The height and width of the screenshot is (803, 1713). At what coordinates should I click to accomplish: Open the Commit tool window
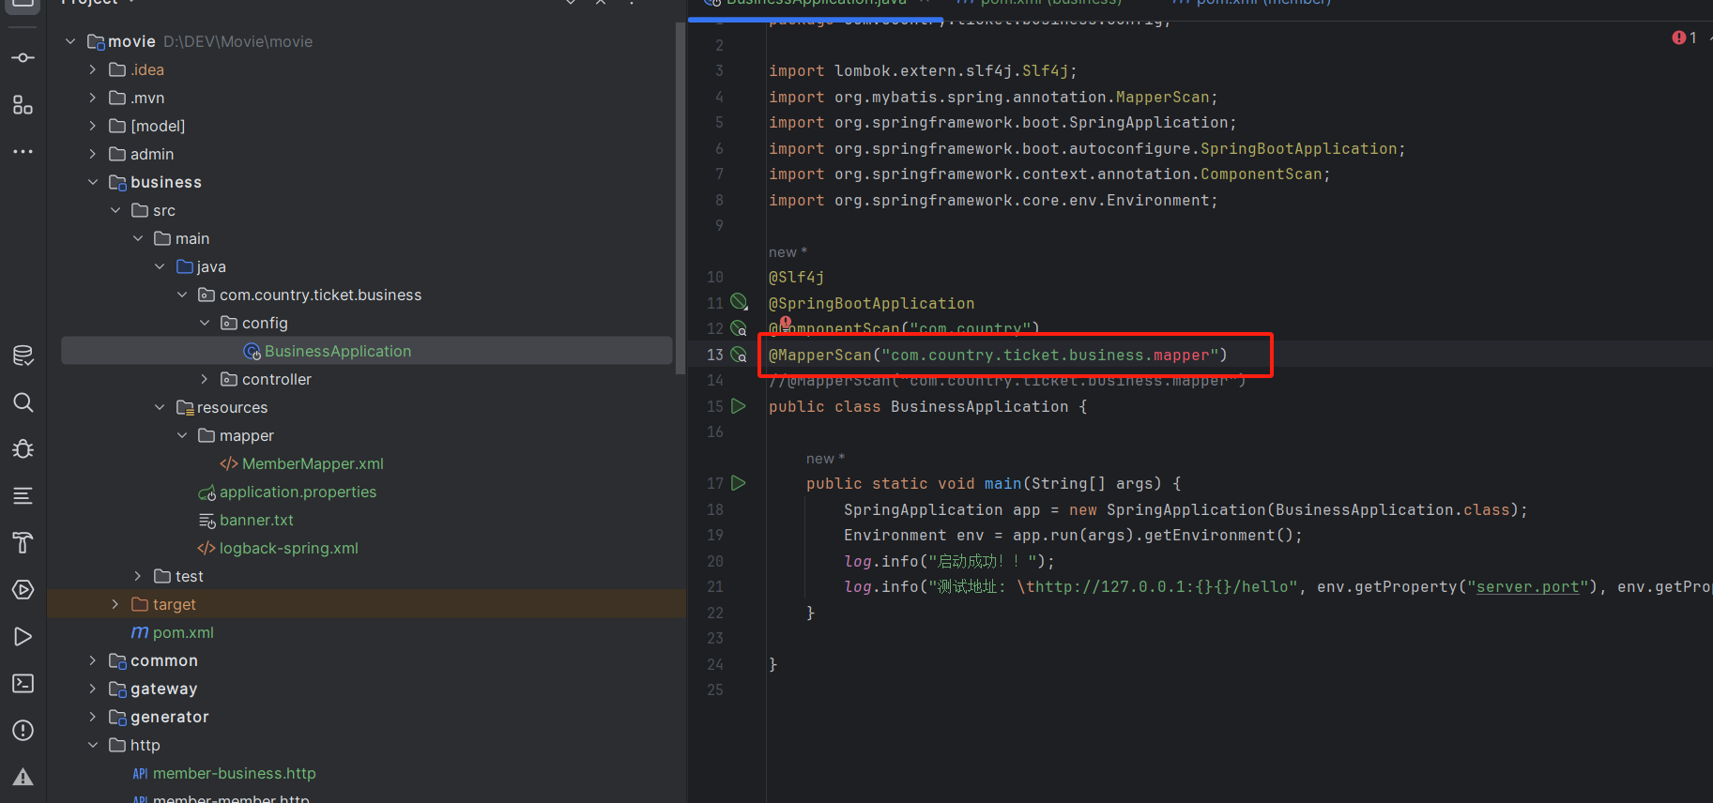23,58
